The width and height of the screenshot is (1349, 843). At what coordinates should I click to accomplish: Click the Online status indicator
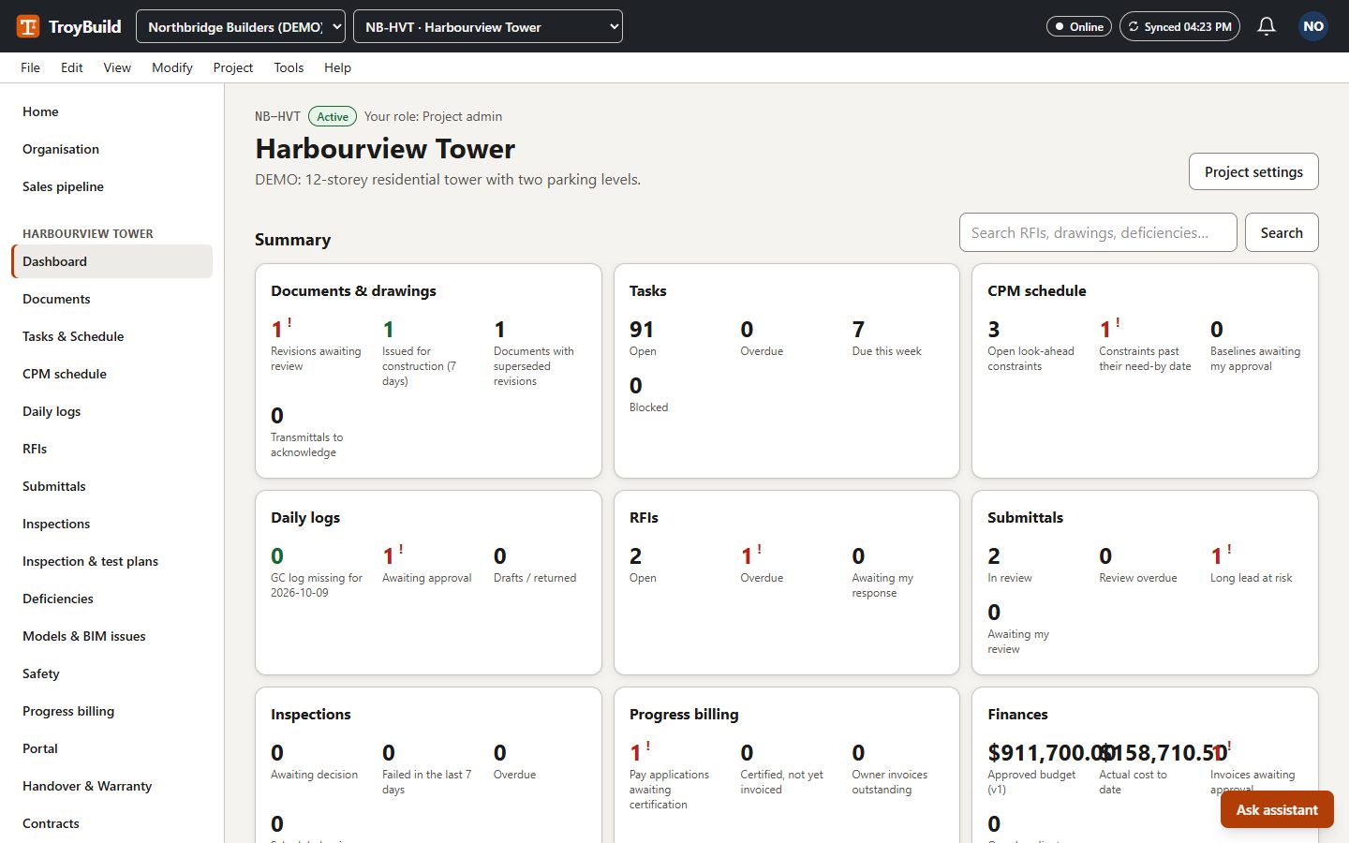[1079, 26]
